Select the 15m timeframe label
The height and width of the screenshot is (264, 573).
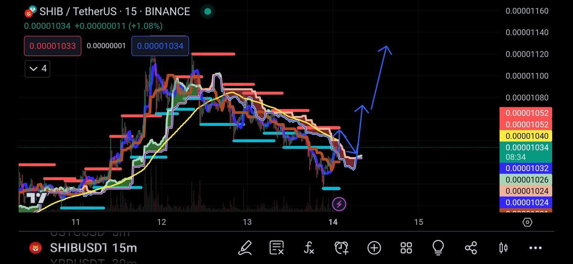125,248
